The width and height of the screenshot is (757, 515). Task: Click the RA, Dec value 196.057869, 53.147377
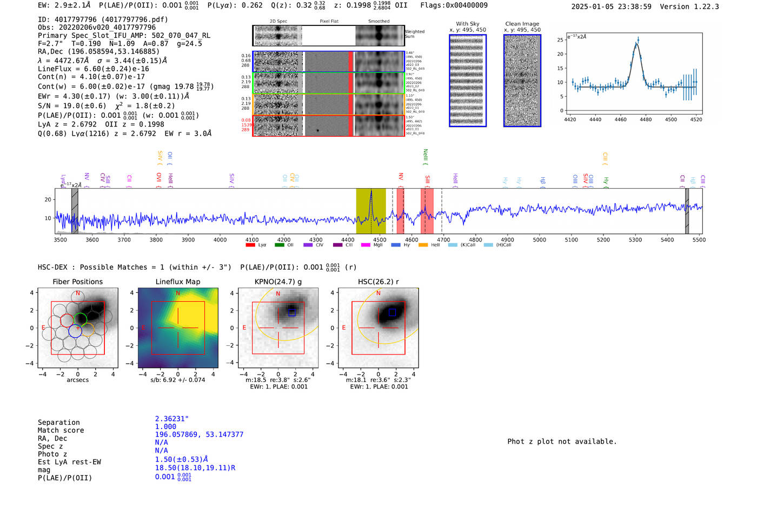click(199, 434)
